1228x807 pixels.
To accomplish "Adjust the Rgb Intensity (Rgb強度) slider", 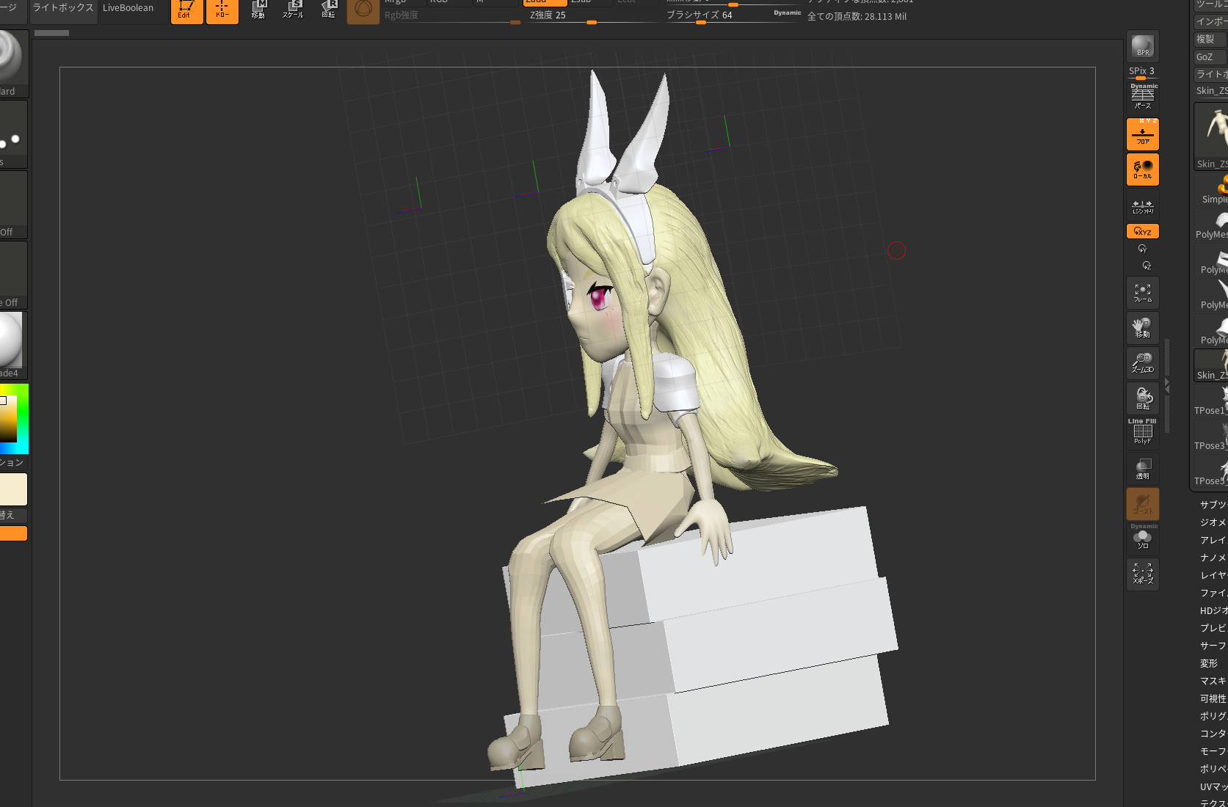I will (451, 15).
